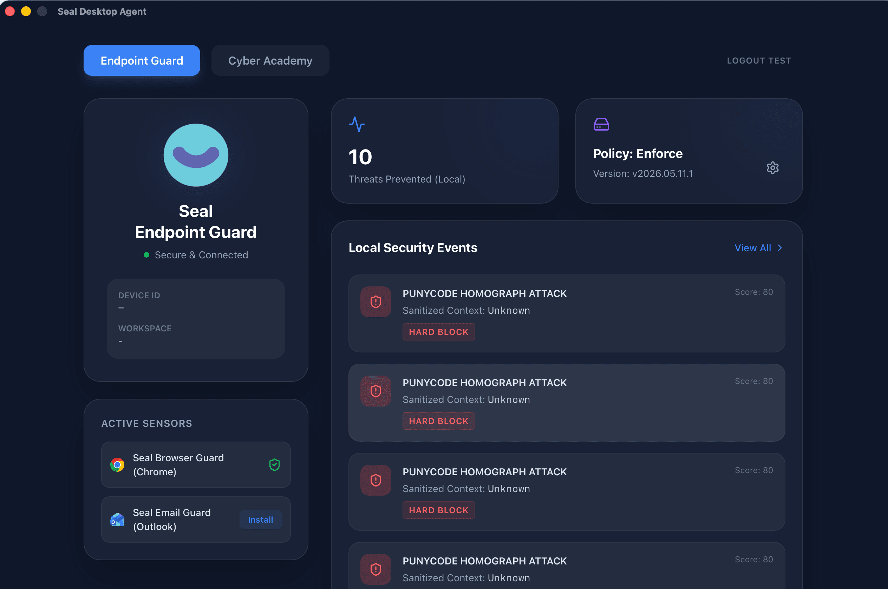Close the window with the red button
This screenshot has width=888, height=589.
10,11
